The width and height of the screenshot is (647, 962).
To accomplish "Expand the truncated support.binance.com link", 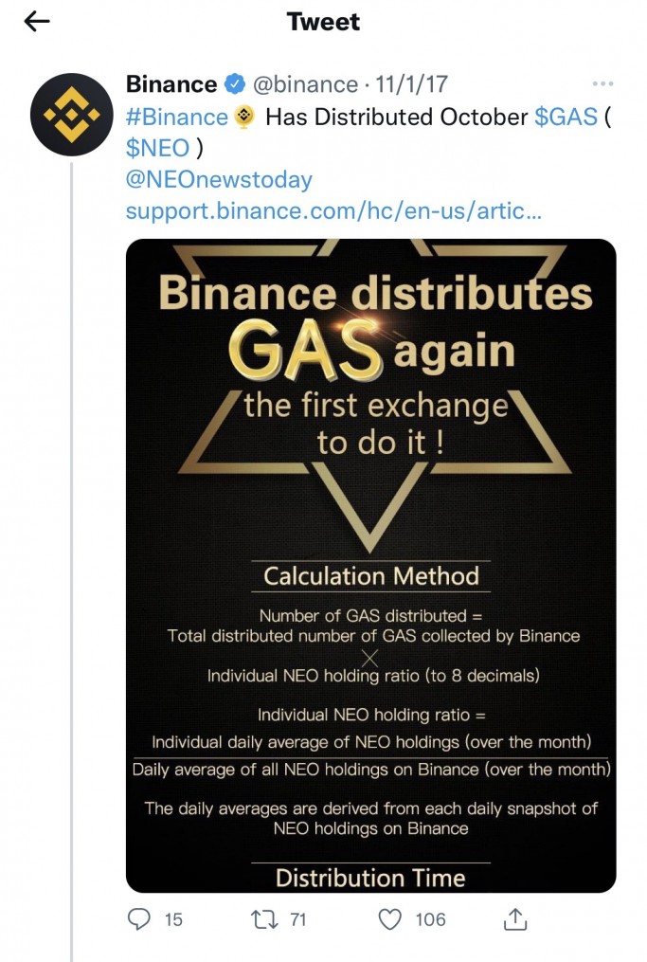I will (332, 210).
